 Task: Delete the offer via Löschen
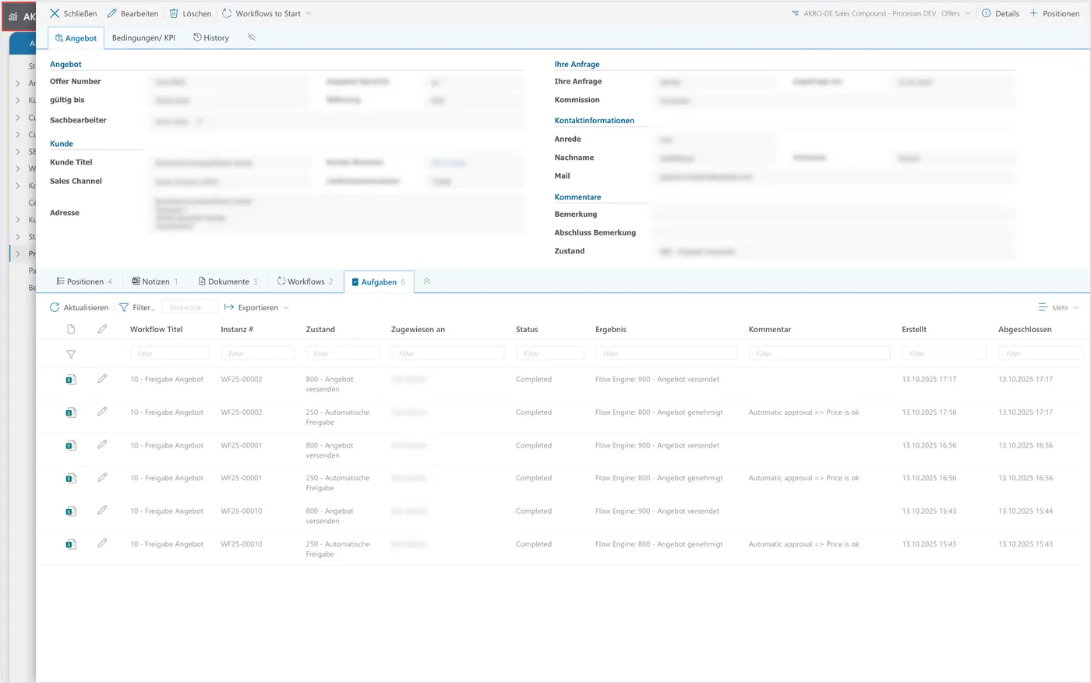click(x=190, y=13)
